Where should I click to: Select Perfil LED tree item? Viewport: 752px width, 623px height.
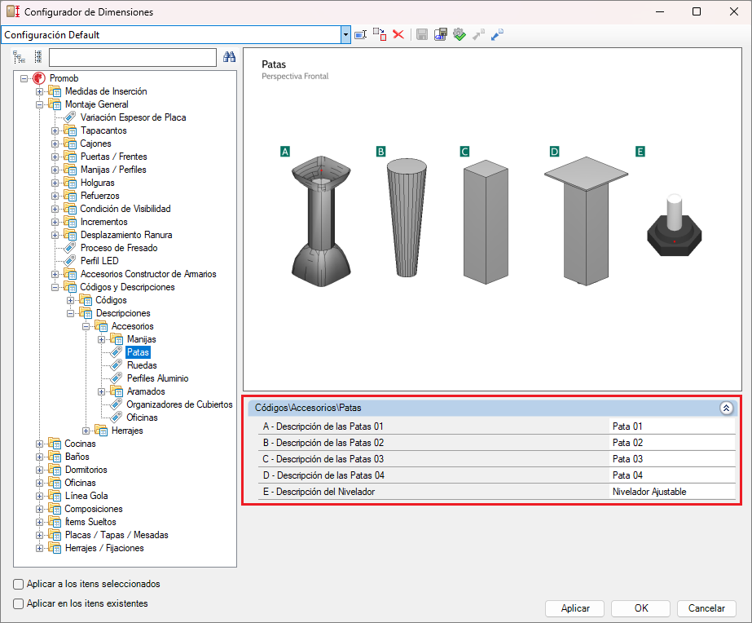click(99, 261)
